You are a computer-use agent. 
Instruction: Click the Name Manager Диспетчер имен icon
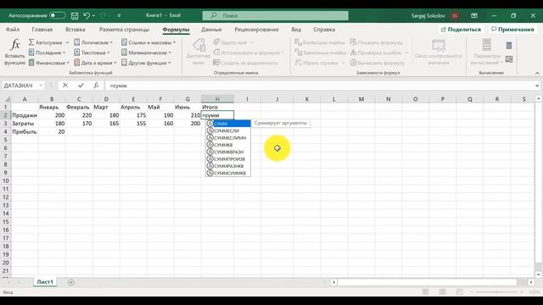[199, 52]
